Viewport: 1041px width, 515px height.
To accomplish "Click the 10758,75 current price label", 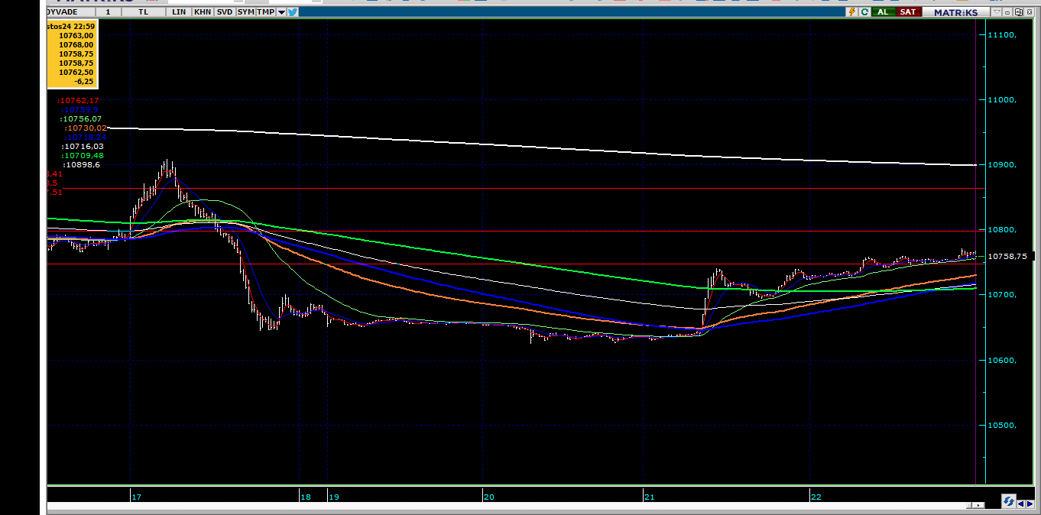I will pos(1009,257).
